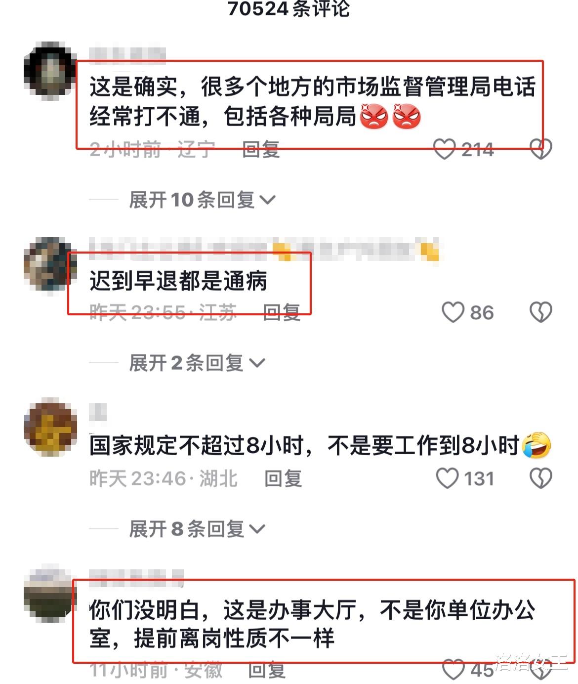Reply to the Jiangsu comment via 回复
This screenshot has width=578, height=684.
pos(282,312)
